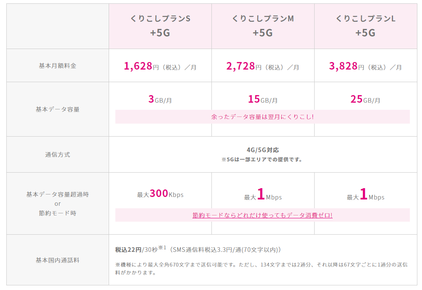Image resolution: width=422 pixels, height=290 pixels.
Task: Click the 通信方式 row label
Action: point(57,155)
